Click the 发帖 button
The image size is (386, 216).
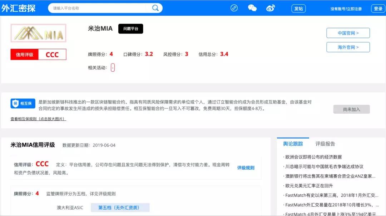click(298, 8)
